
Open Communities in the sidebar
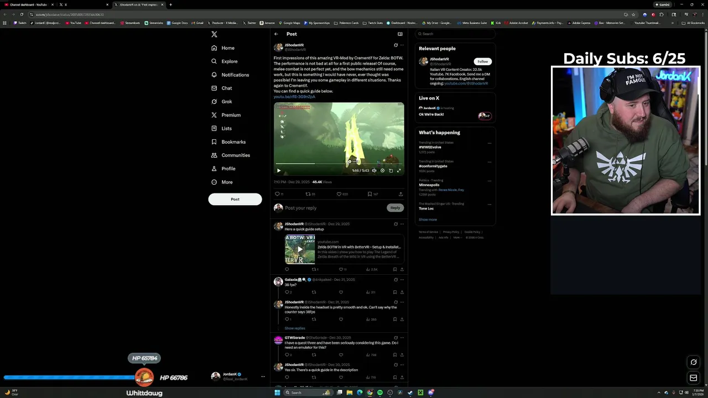231,155
